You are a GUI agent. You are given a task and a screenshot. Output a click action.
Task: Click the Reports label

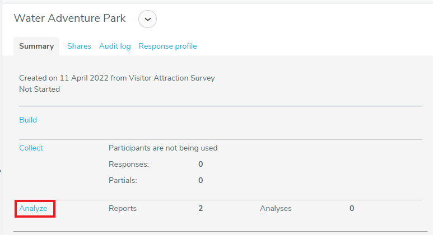tap(123, 208)
